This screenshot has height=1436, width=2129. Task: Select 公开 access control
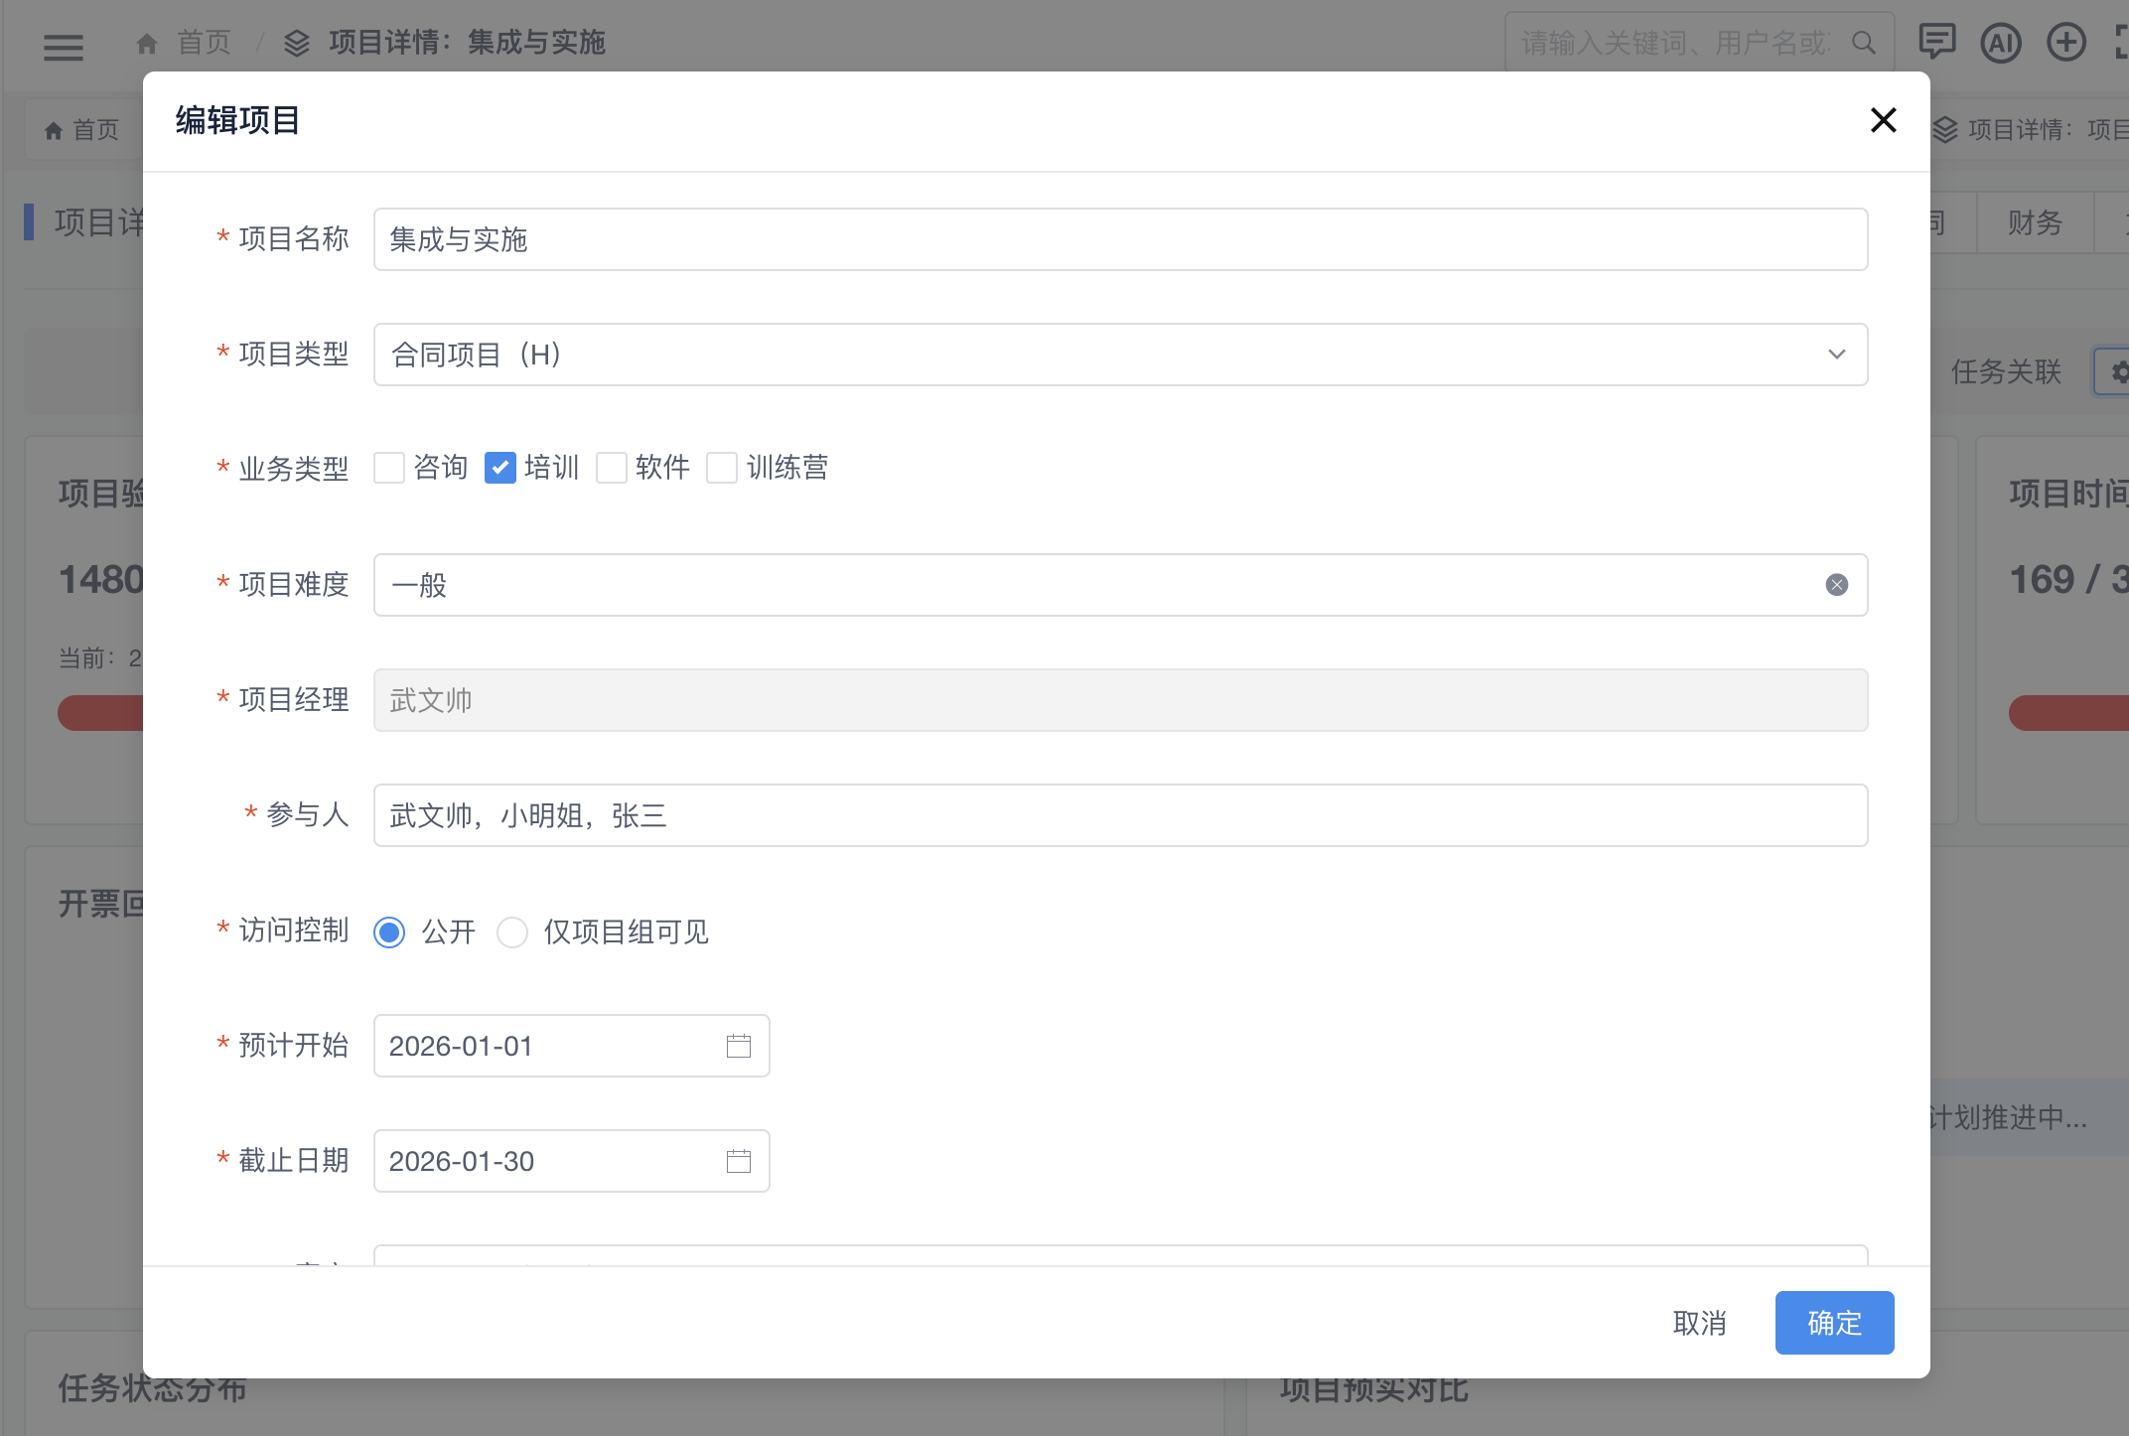pyautogui.click(x=389, y=933)
